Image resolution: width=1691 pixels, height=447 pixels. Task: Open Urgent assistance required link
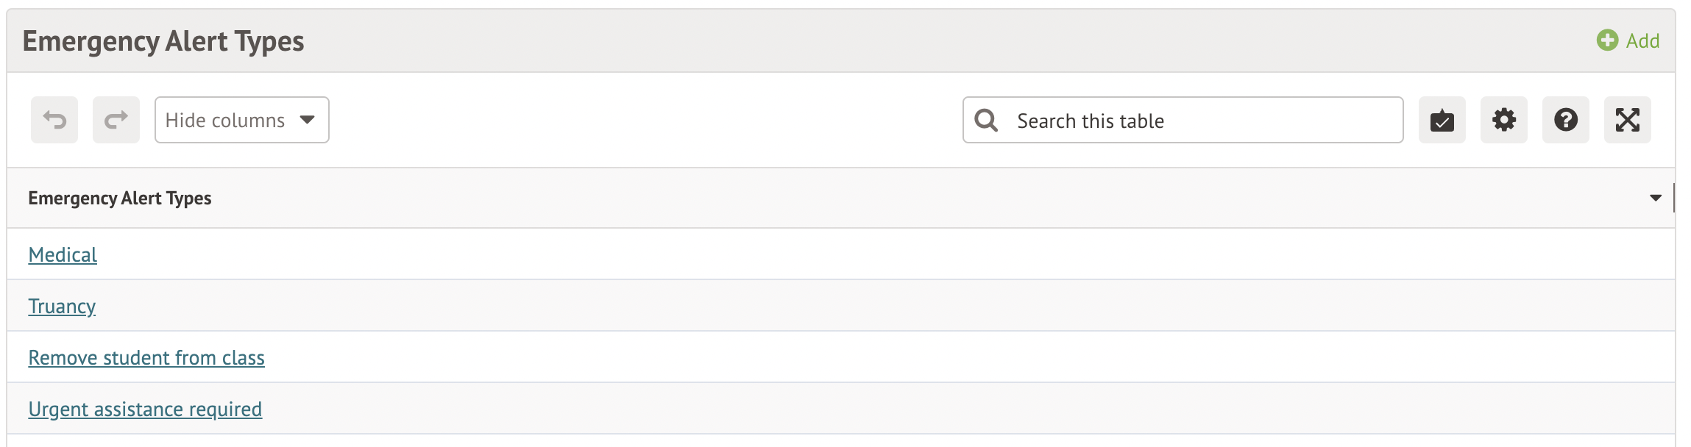(x=145, y=410)
